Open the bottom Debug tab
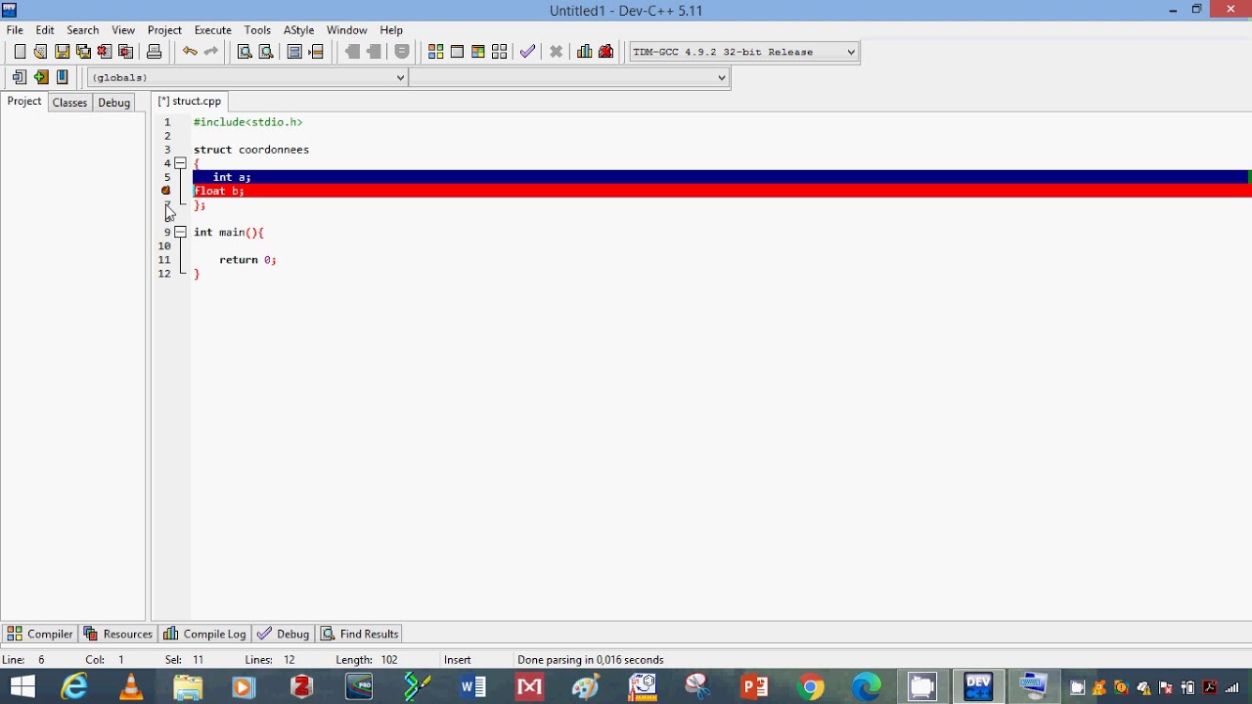The height and width of the screenshot is (704, 1252). (x=283, y=634)
